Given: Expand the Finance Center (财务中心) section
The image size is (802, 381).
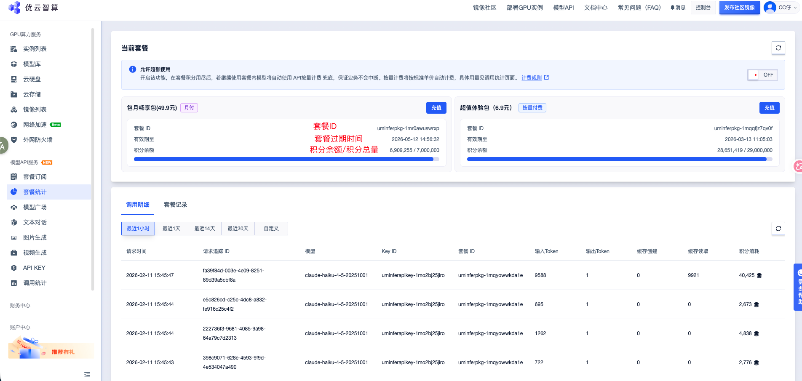Looking at the screenshot, I should point(20,306).
